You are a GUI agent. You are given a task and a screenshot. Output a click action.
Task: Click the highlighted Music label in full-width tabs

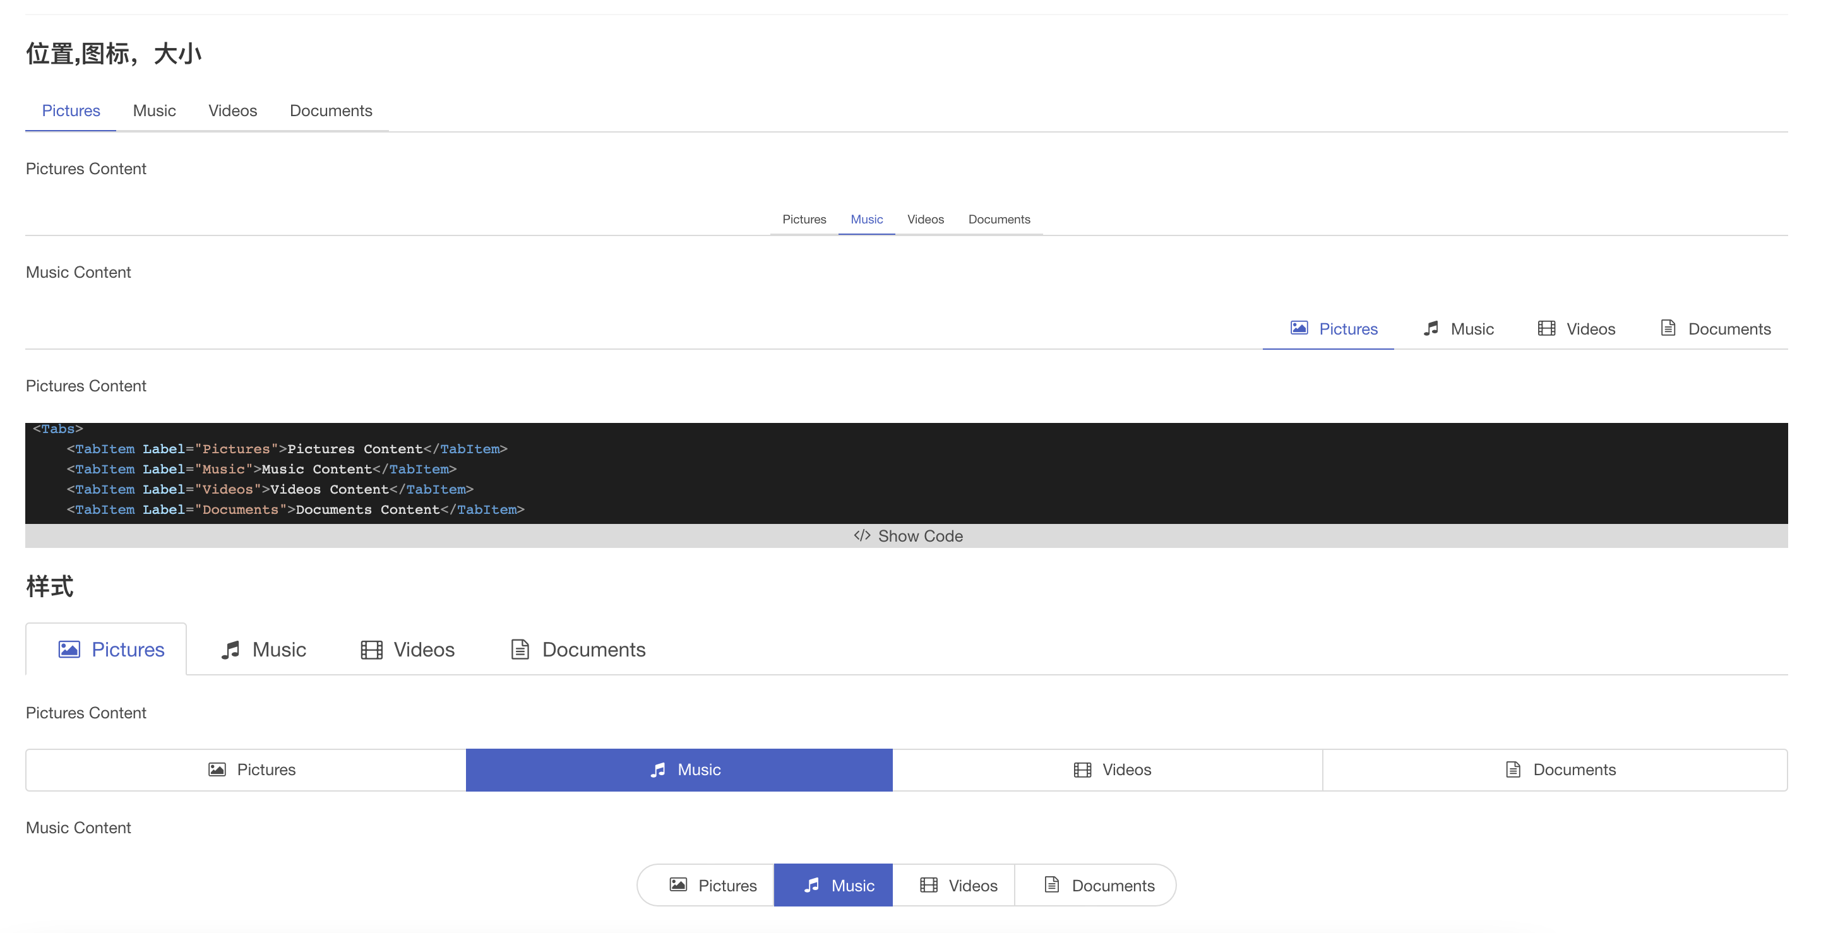699,770
